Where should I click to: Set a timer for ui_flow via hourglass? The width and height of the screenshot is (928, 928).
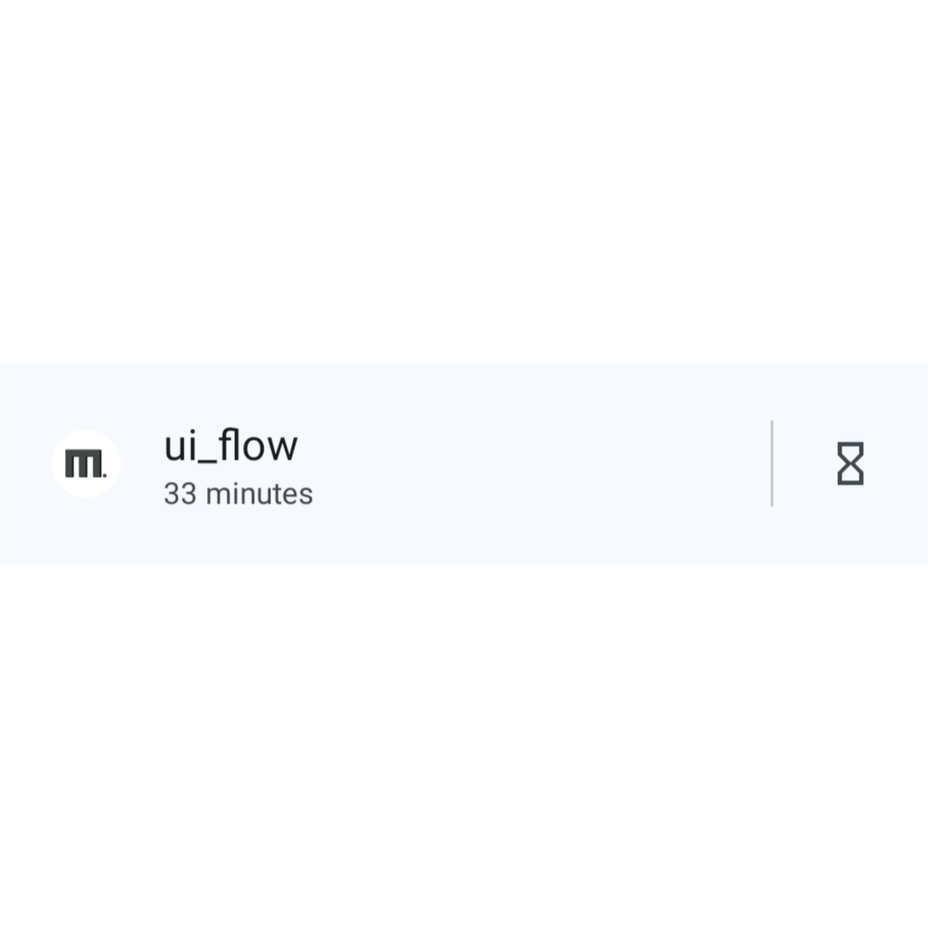coord(850,463)
